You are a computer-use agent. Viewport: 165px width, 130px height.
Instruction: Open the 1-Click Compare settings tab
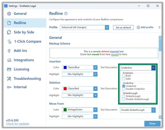tap(25, 41)
